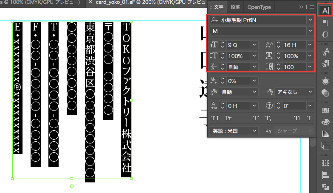Open the Paragraph panel icon in dock
Viewport: 333px width, 193px height.
coord(325,22)
